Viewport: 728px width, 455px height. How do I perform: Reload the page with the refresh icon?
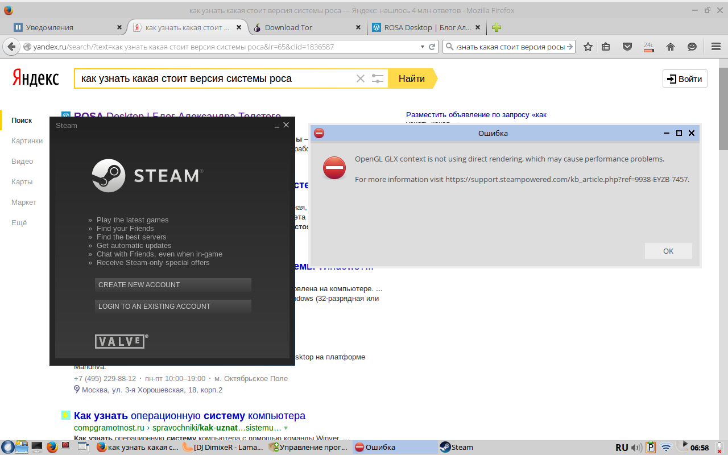pos(432,47)
